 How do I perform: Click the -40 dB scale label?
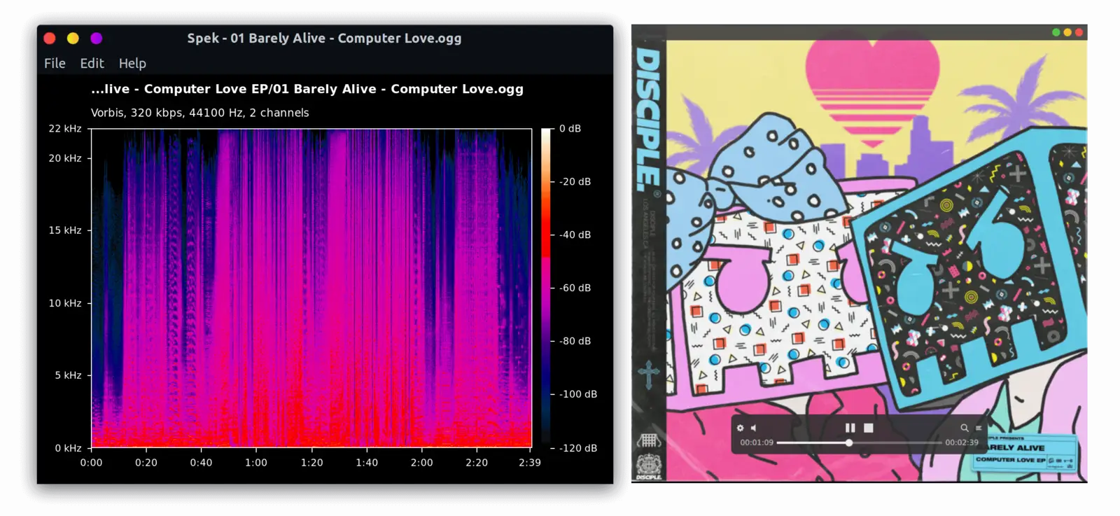[x=575, y=235]
